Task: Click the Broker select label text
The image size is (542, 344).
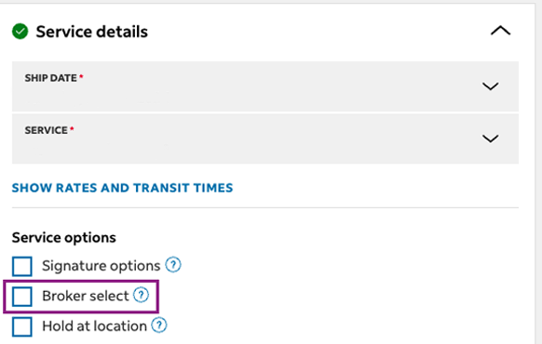Action: point(86,296)
